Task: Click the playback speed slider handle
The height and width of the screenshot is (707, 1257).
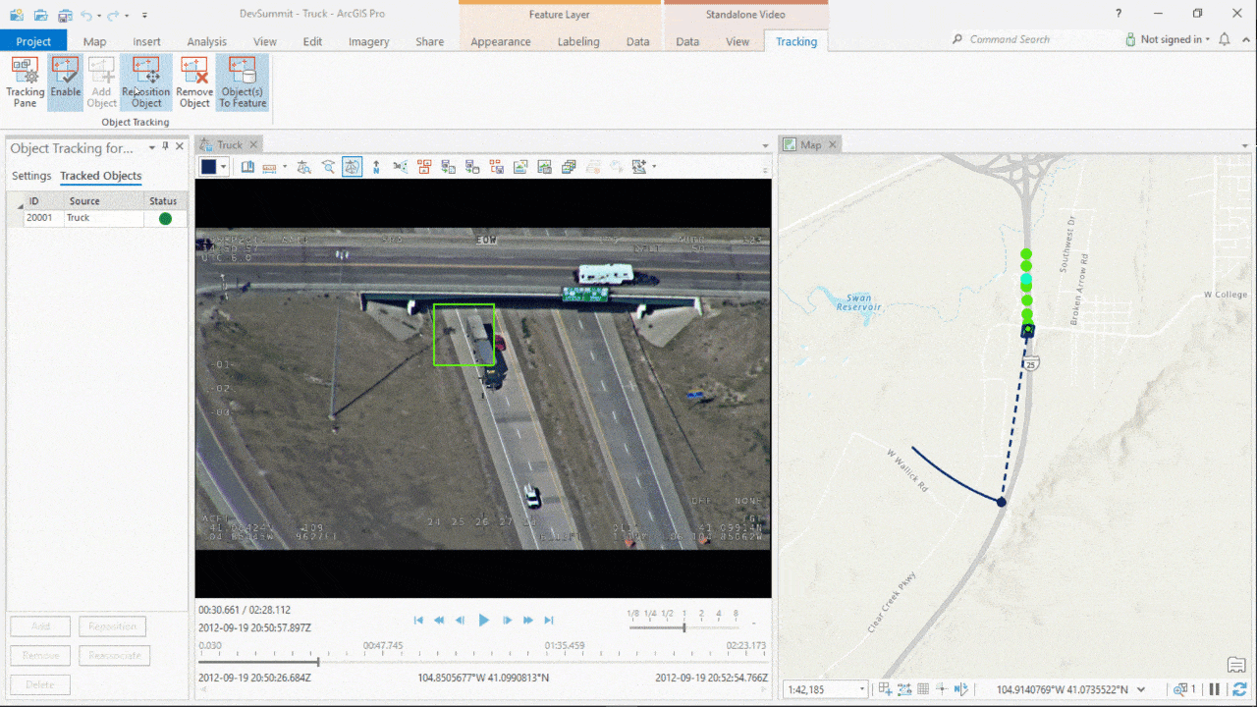Action: point(684,627)
